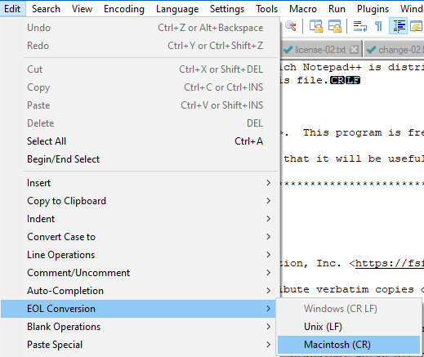Open the Tools menu

click(x=266, y=9)
